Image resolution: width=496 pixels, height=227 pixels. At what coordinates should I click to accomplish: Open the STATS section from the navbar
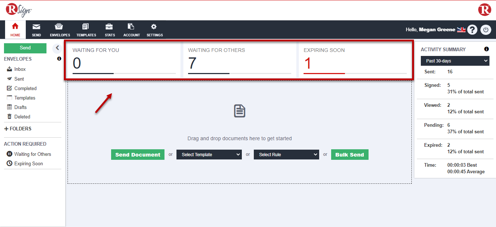pos(110,29)
